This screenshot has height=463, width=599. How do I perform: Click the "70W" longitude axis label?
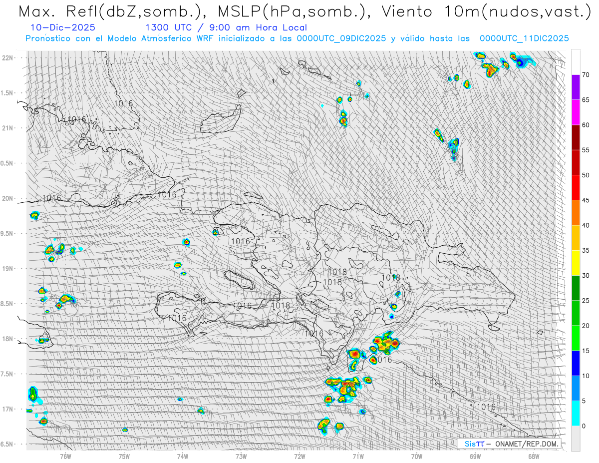(x=417, y=456)
